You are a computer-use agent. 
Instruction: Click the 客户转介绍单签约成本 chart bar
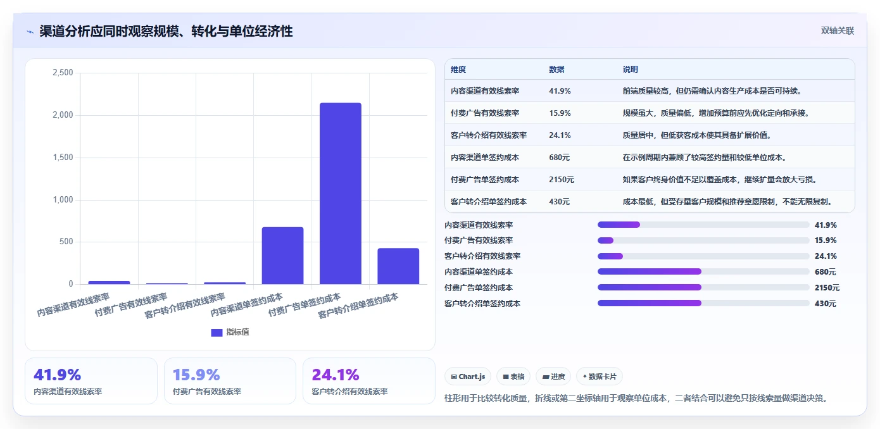[398, 266]
